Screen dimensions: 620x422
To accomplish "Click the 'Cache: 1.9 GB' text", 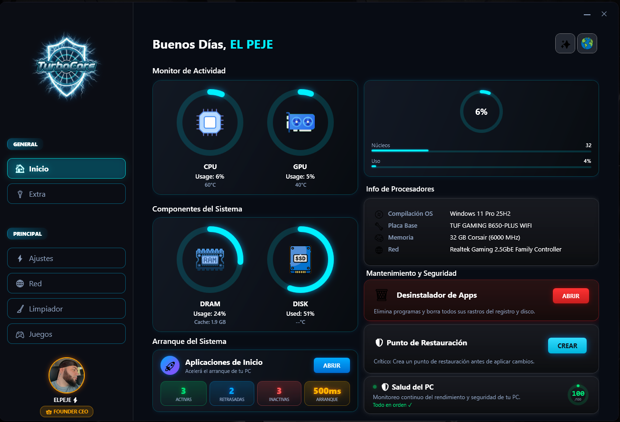I will pos(210,322).
